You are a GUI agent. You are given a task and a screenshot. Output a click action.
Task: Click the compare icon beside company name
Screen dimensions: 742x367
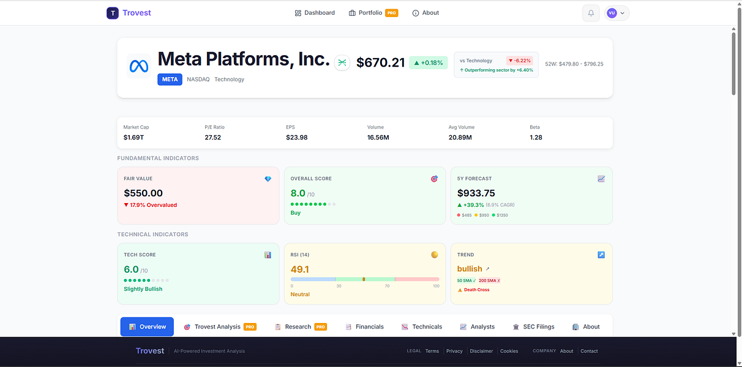342,62
